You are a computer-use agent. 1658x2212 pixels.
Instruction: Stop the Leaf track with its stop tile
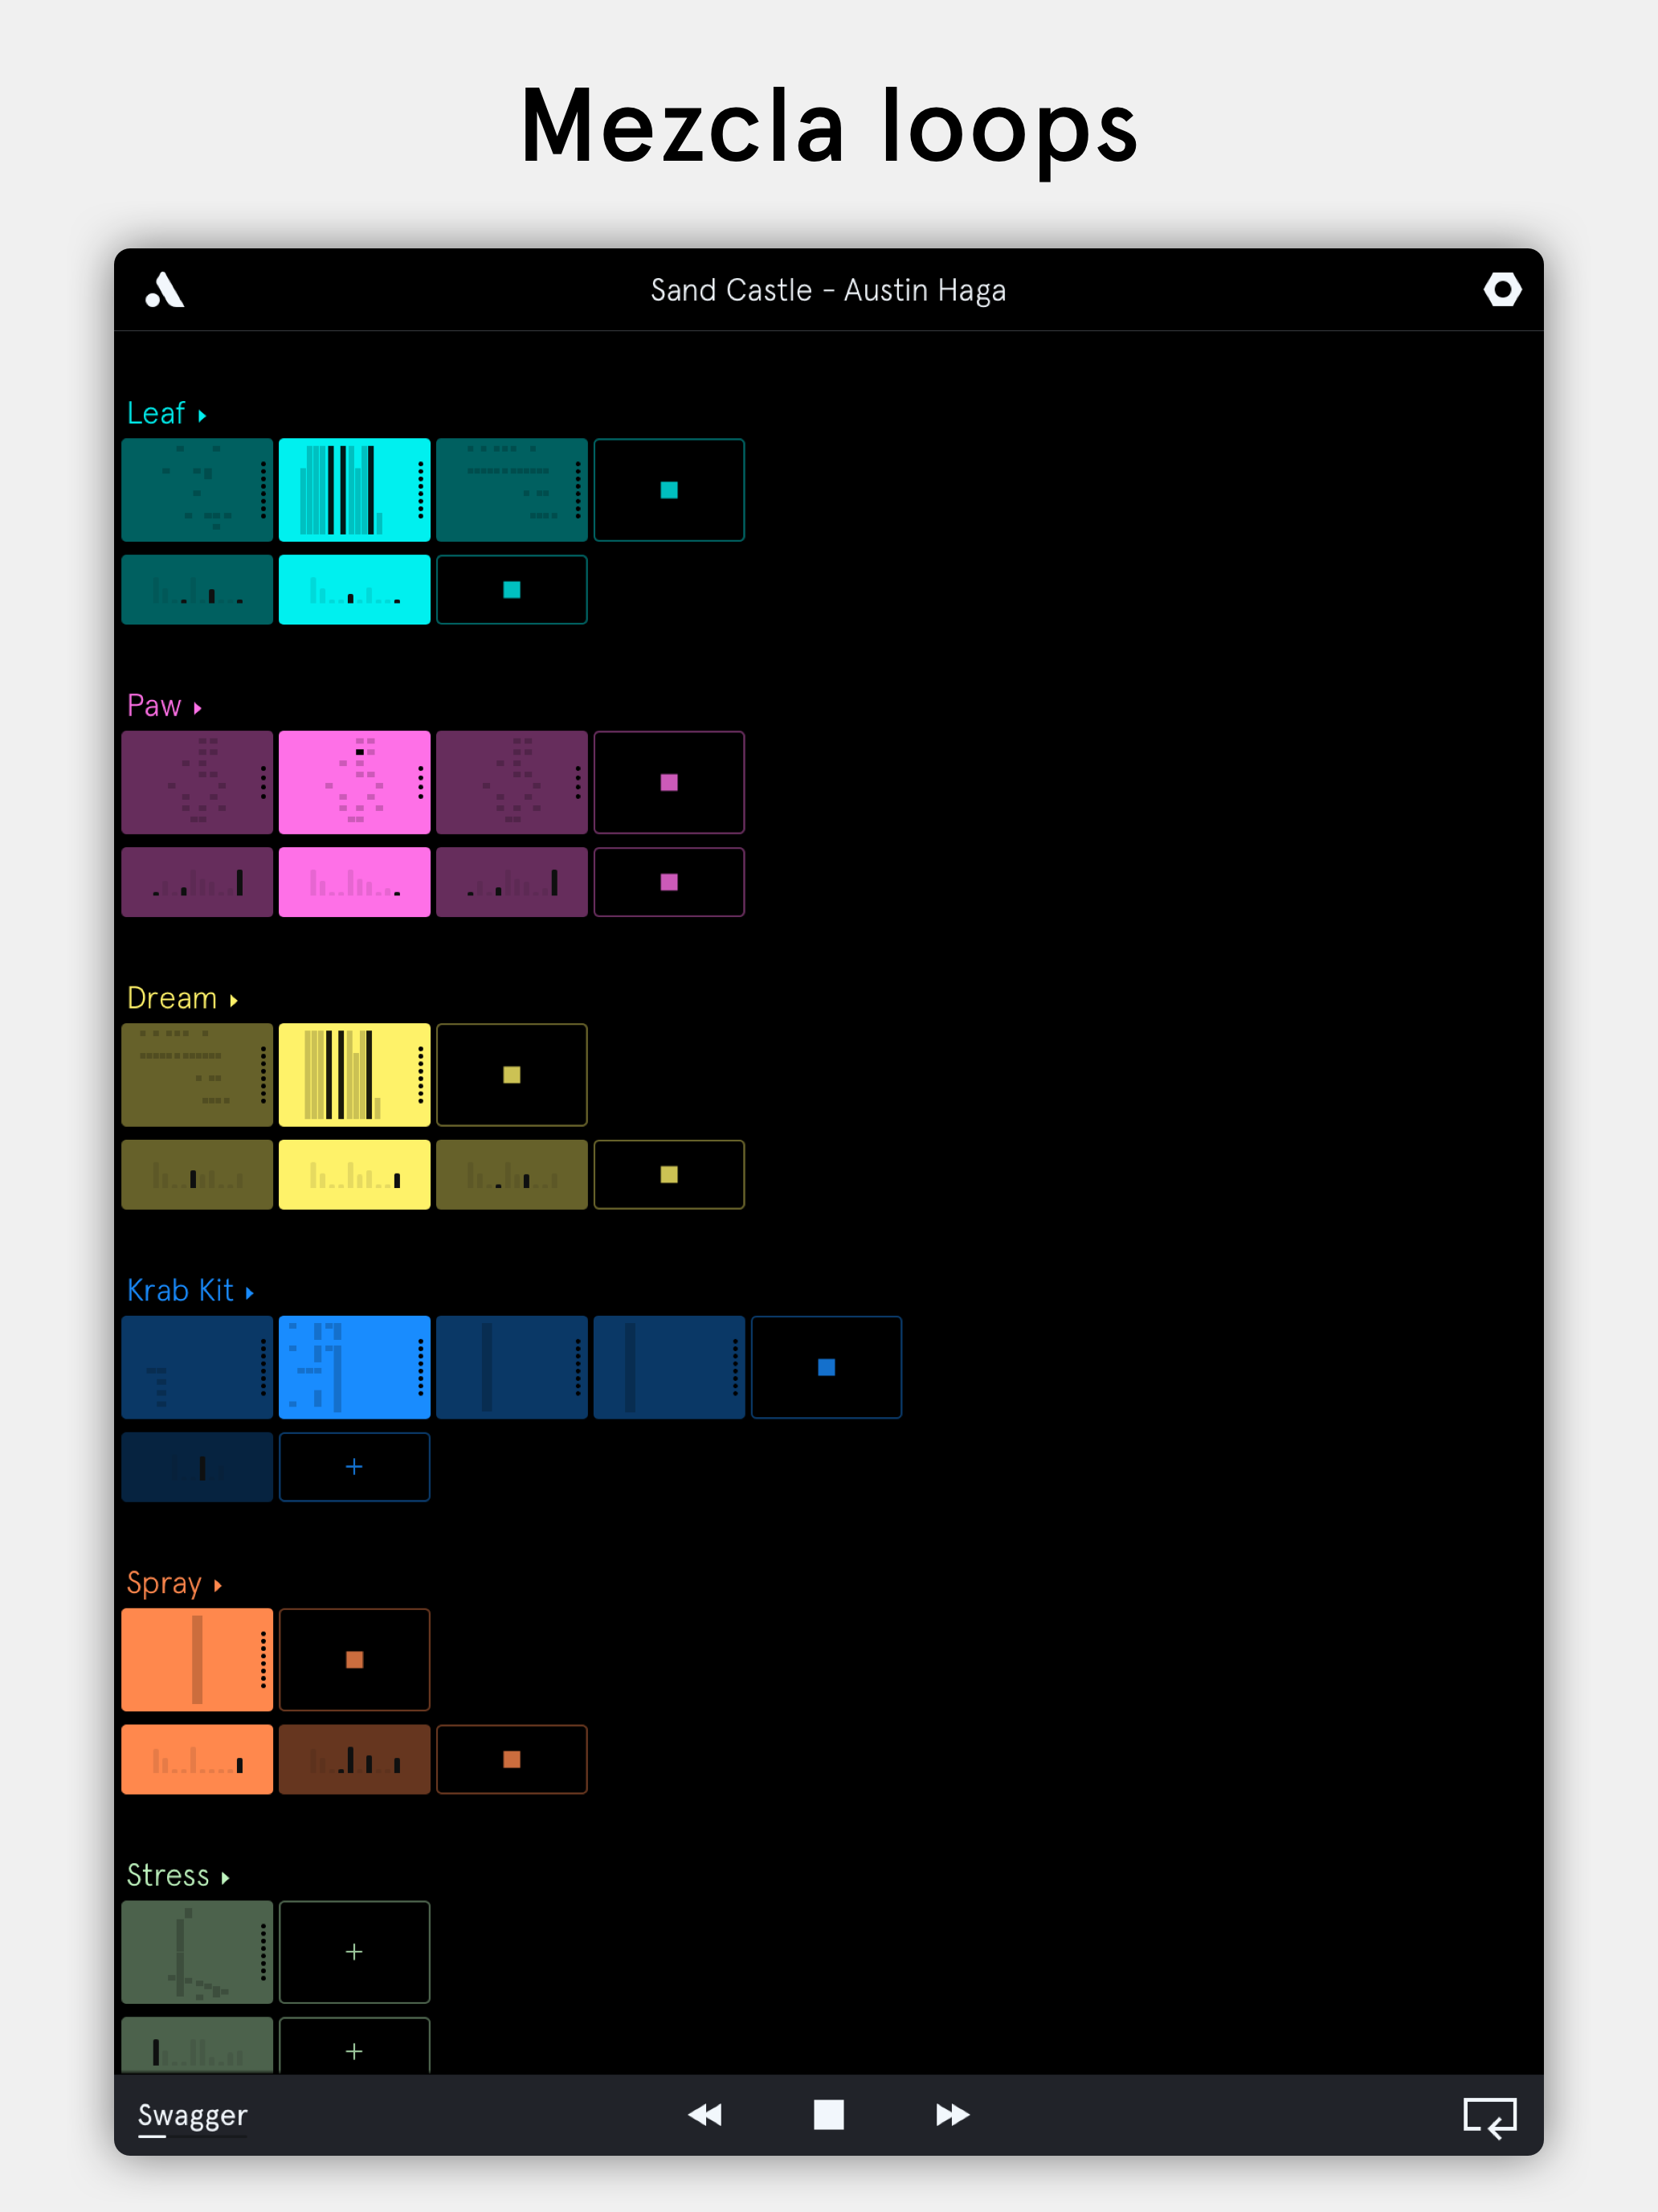[x=668, y=490]
